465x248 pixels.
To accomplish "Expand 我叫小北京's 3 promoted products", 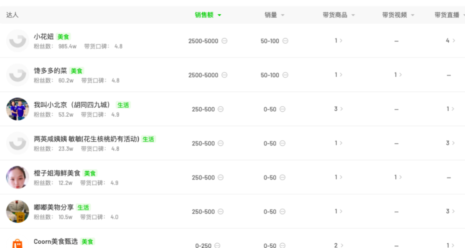I will coord(338,109).
